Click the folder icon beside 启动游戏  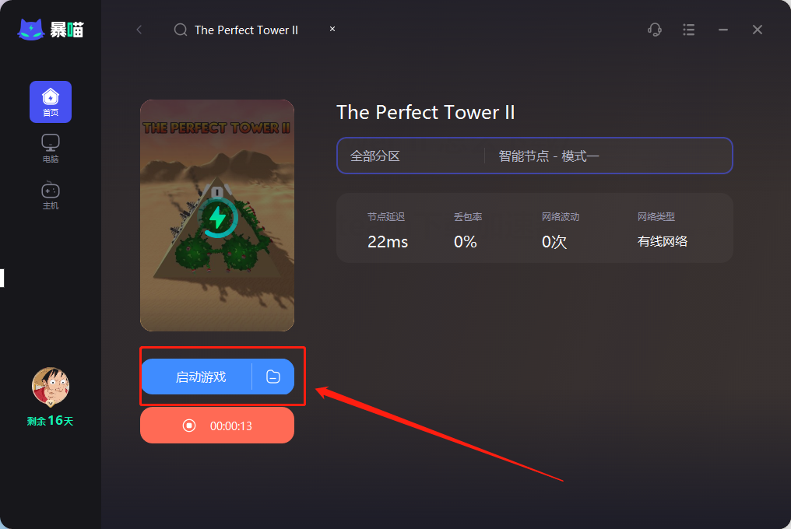pyautogui.click(x=273, y=377)
